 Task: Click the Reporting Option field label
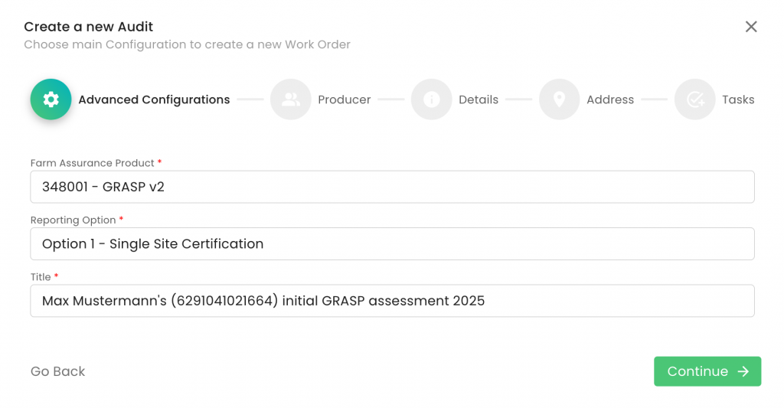tap(73, 220)
